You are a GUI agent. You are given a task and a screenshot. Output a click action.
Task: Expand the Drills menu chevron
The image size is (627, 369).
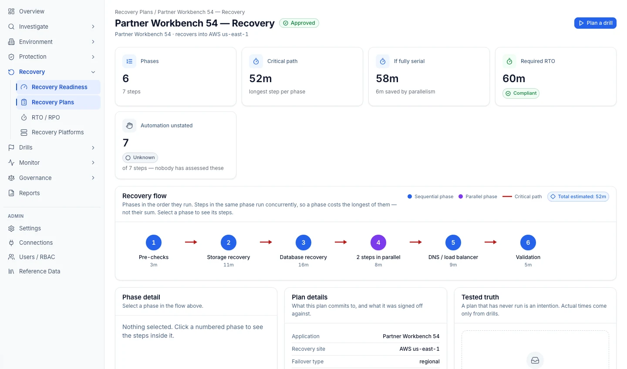click(x=93, y=148)
